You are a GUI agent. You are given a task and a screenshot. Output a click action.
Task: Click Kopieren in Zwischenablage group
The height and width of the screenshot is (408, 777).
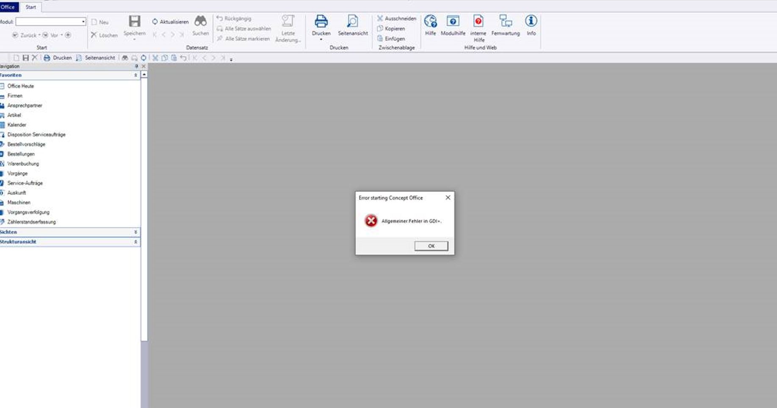pos(391,29)
